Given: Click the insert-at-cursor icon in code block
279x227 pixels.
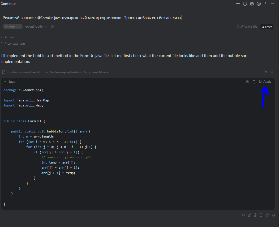Looking at the screenshot, I should [248, 82].
